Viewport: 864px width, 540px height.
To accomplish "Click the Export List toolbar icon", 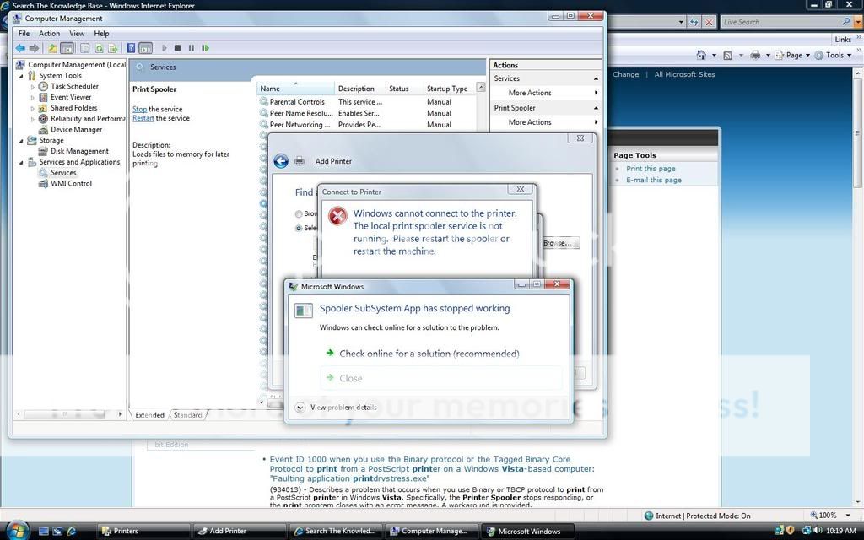I will [113, 48].
